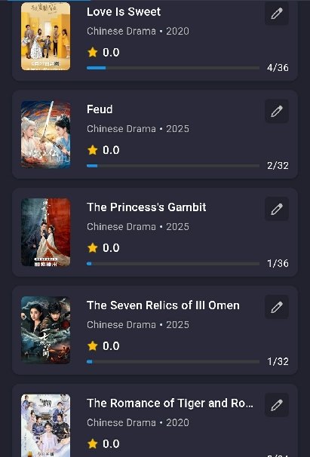View Seven Relics of Ill Omen poster
310x457 pixels.
(45, 330)
